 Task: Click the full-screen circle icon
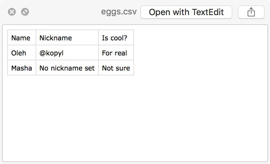[x=25, y=12]
